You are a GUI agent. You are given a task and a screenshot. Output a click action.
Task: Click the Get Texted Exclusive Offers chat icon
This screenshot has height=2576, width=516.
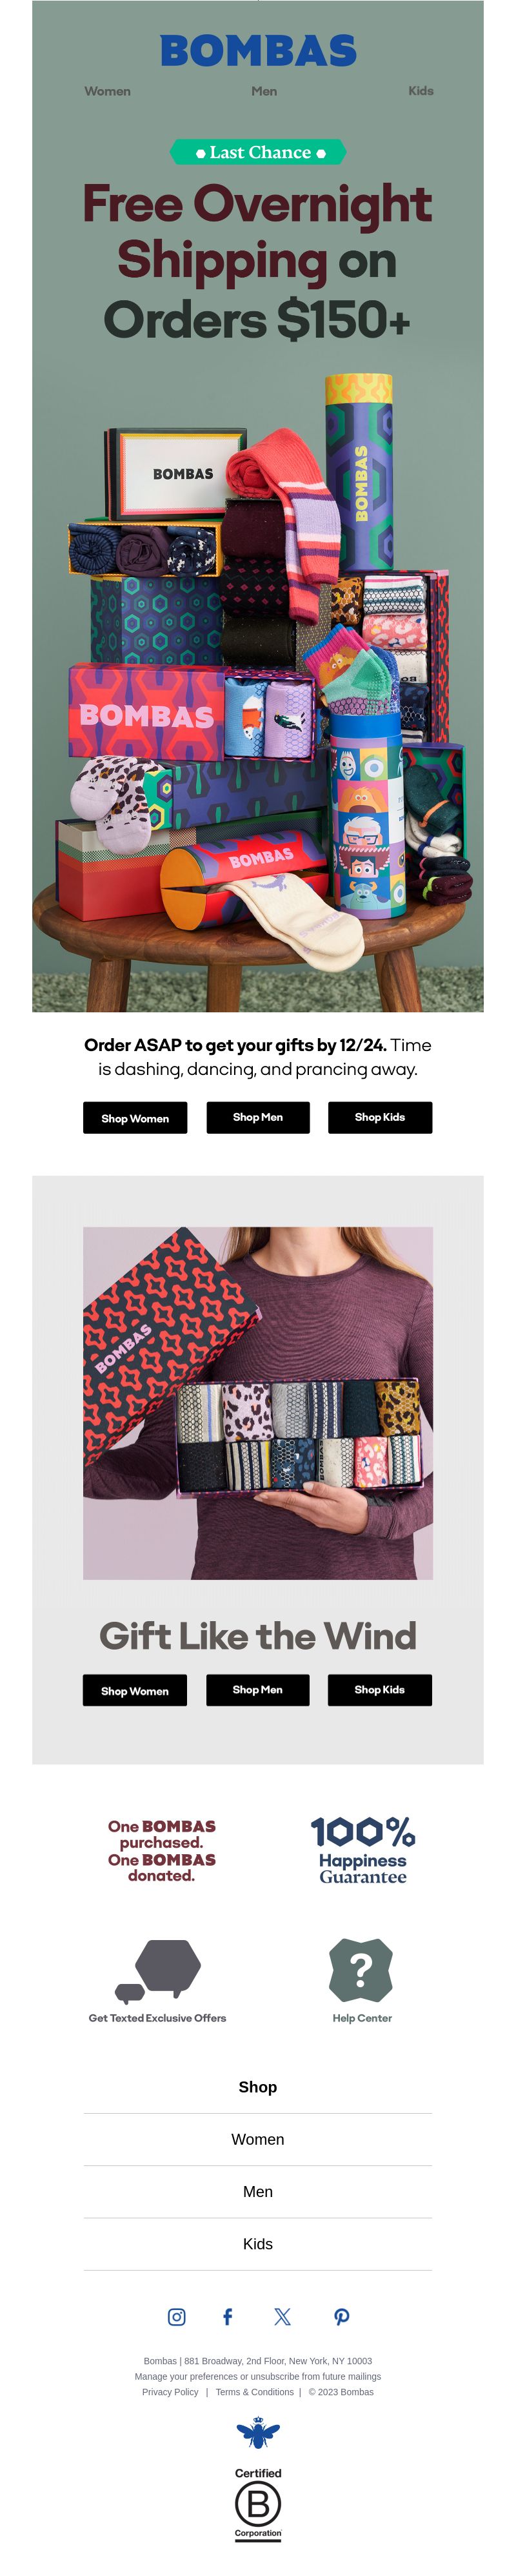point(158,1971)
